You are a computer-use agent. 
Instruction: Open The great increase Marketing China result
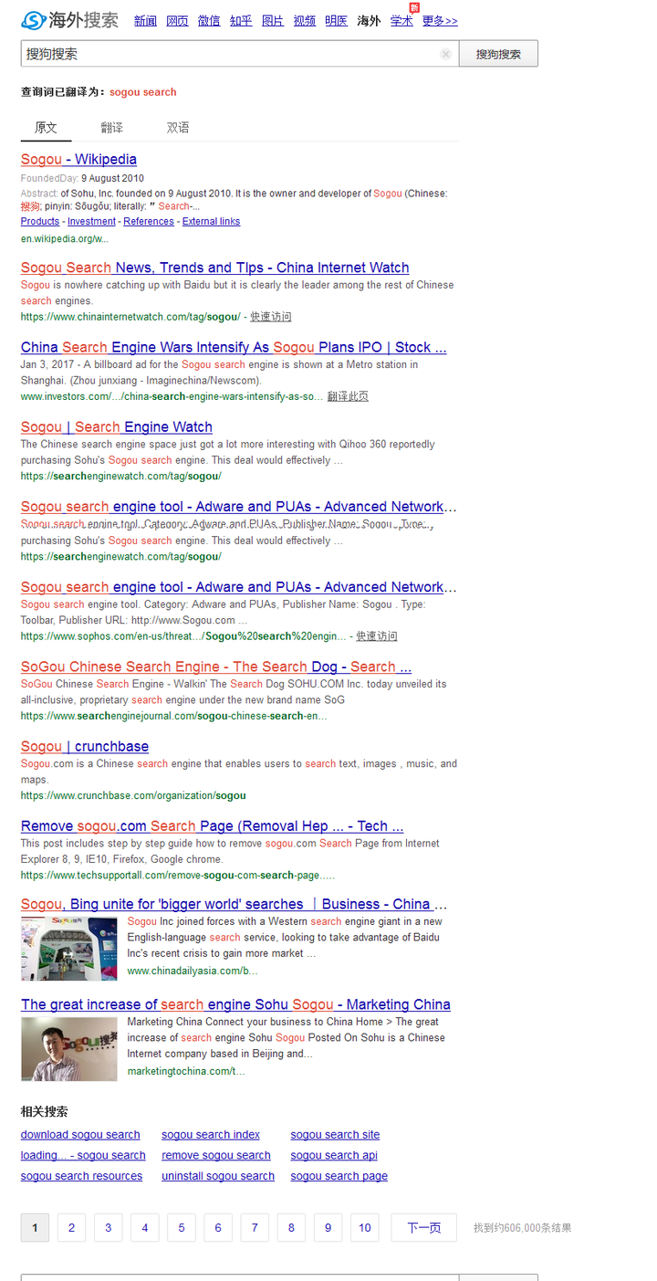click(x=235, y=1004)
